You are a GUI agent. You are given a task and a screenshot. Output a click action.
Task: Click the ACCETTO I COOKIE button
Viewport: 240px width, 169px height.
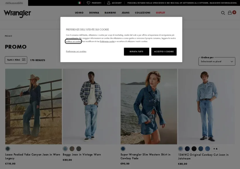pos(164,52)
